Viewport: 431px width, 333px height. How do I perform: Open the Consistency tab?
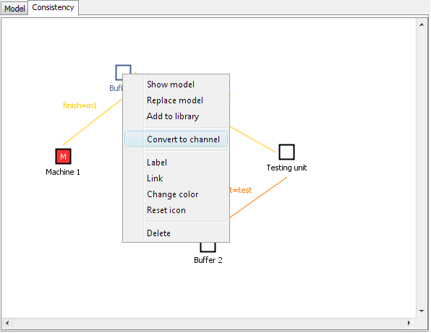(x=53, y=7)
